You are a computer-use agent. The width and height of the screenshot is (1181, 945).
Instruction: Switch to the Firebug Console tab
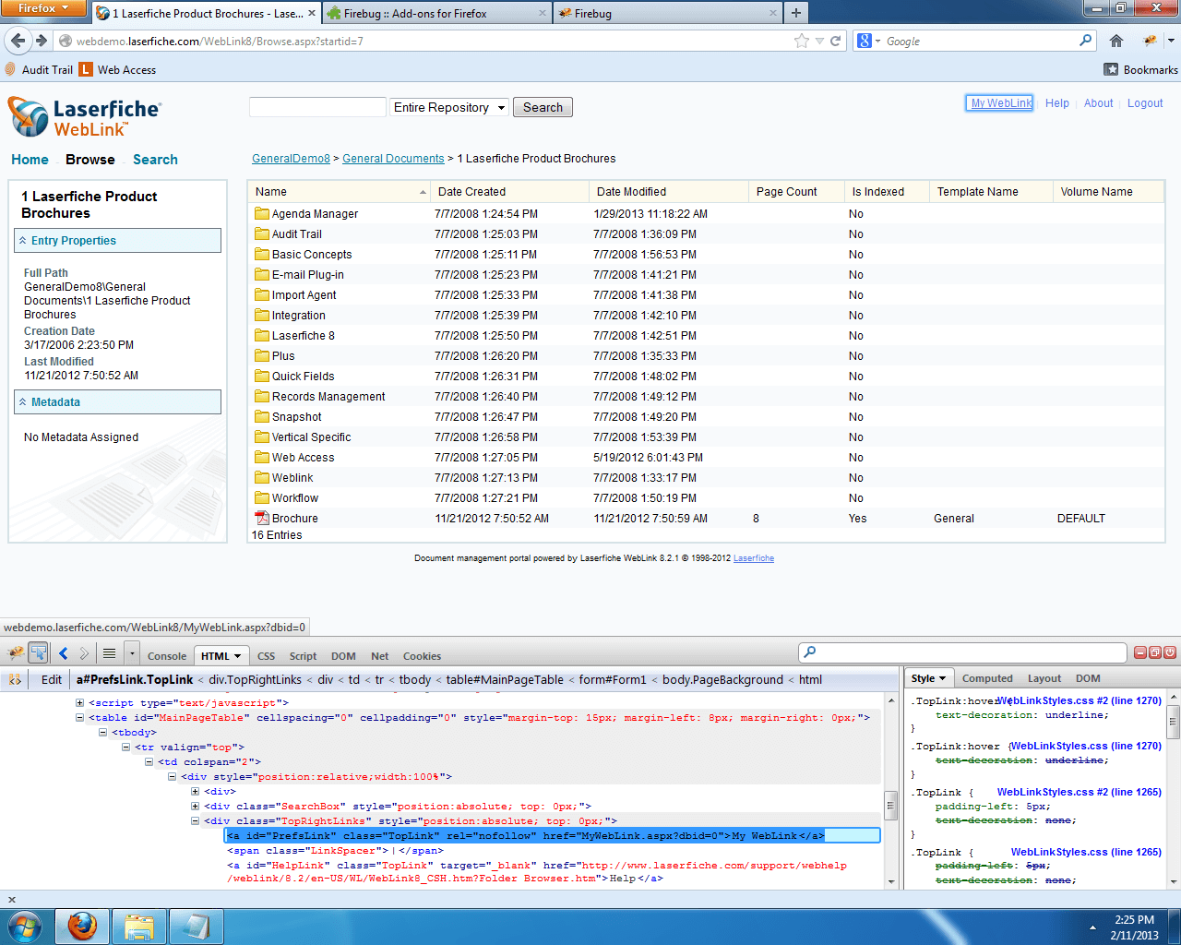click(x=167, y=656)
